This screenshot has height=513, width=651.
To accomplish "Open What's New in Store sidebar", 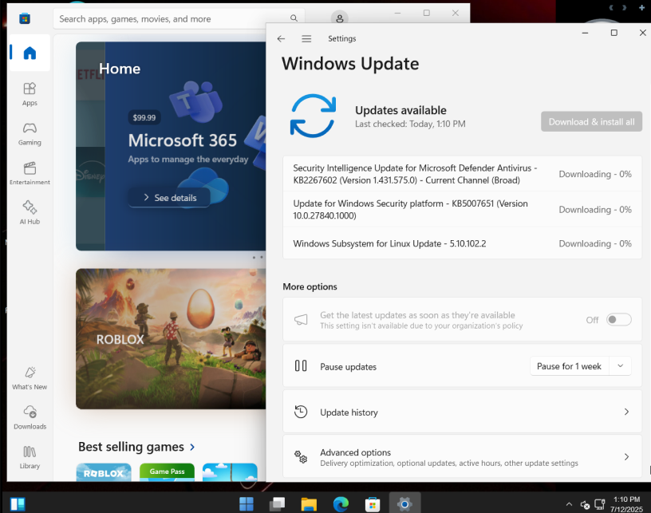I will [30, 378].
